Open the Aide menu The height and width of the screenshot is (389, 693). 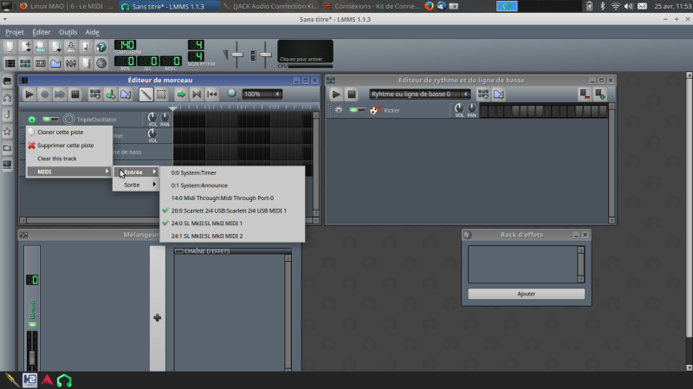(x=92, y=32)
